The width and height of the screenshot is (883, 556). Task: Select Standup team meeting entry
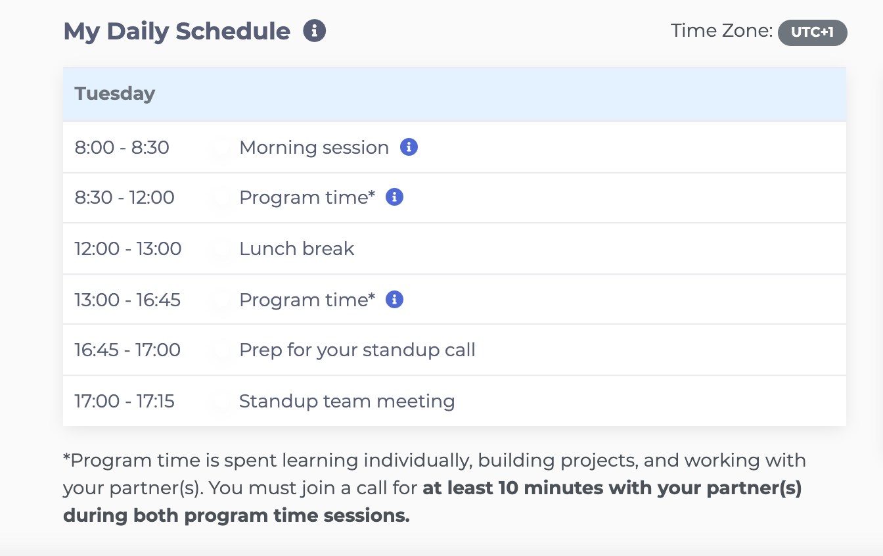click(347, 401)
